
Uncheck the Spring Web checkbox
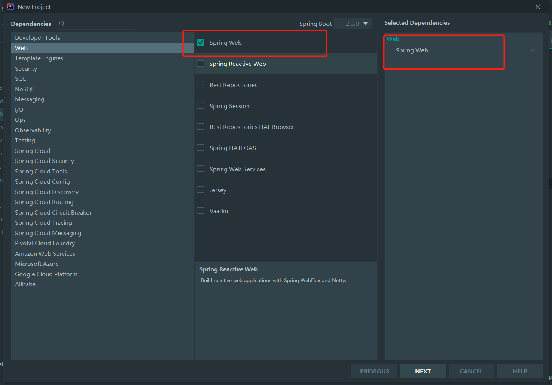[x=201, y=43]
